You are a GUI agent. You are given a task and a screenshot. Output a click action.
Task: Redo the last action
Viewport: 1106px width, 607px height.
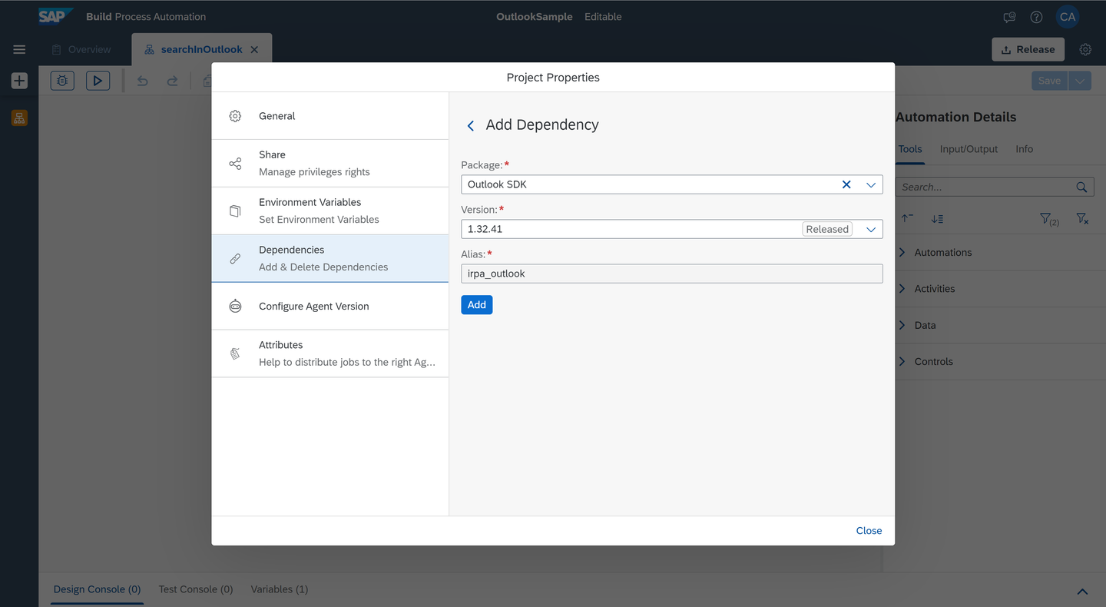172,81
